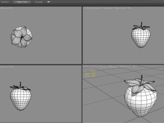This screenshot has width=164, height=123.
Task: Open the Populate ribbon tab
Action: point(39,2)
